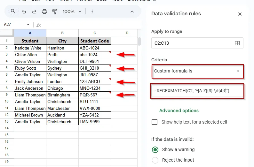The width and height of the screenshot is (254, 167).
Task: Select the harlotte White cell
Action: pos(30,48)
